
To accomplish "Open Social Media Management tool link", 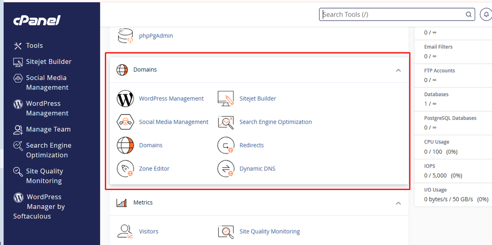I will pyautogui.click(x=173, y=122).
